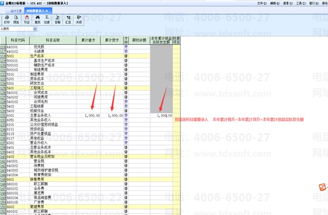
Task: Click row number 131 header
Action: point(3,116)
